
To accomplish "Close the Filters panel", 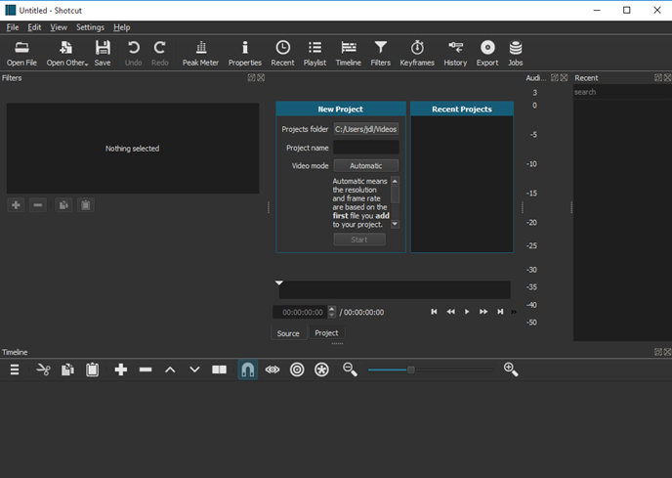I will (x=261, y=77).
